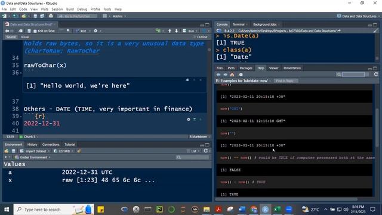Open the Chunk 5 navigation dropdown
The image size is (382, 215).
[29, 137]
